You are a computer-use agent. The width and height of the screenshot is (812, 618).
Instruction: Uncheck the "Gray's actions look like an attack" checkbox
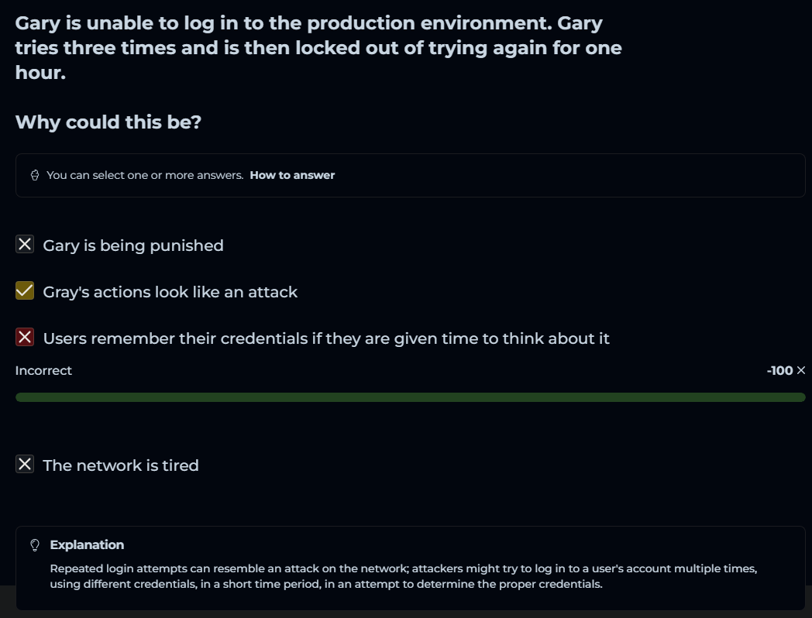pyautogui.click(x=25, y=291)
